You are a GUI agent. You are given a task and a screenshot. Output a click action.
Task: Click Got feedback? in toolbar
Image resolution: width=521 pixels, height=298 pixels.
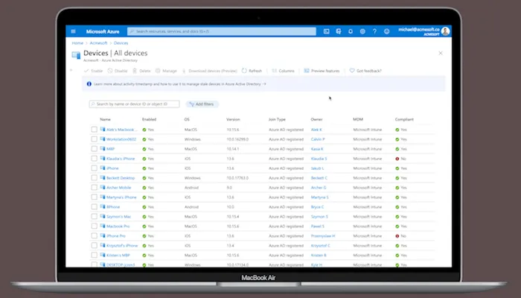(365, 71)
